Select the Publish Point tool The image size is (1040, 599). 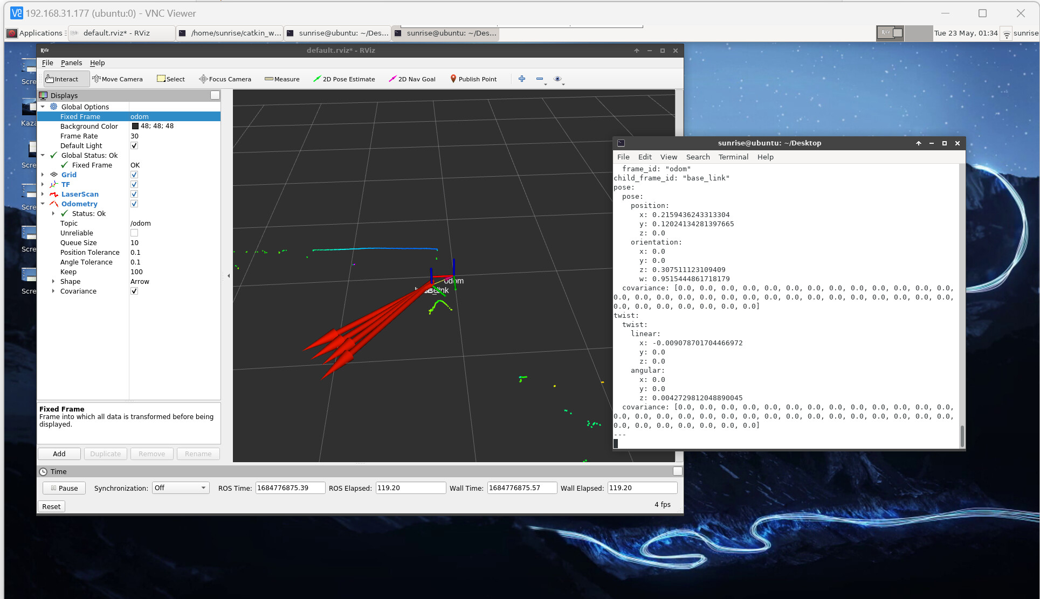click(473, 79)
